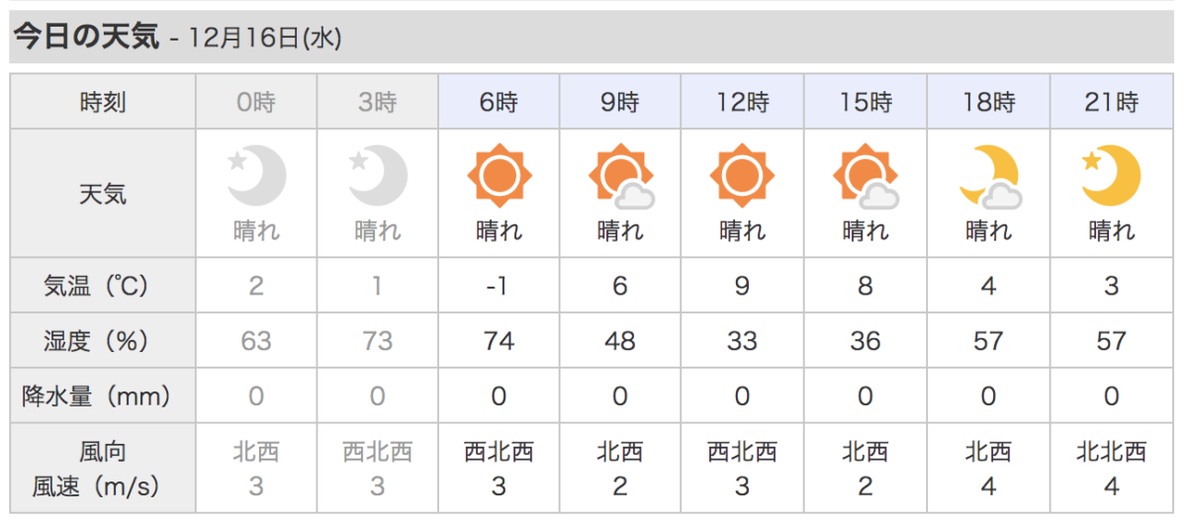Click the 北北西 wind direction at 21時
1187x522 pixels.
click(1112, 453)
